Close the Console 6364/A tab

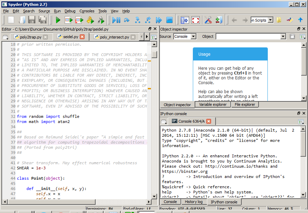[209, 121]
